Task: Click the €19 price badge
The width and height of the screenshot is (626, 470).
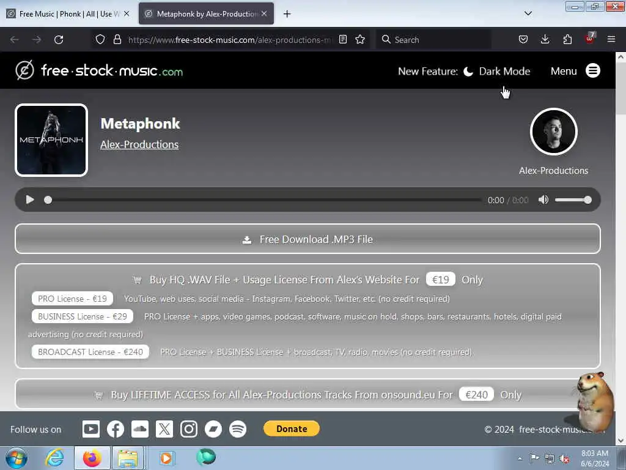Action: pyautogui.click(x=440, y=279)
